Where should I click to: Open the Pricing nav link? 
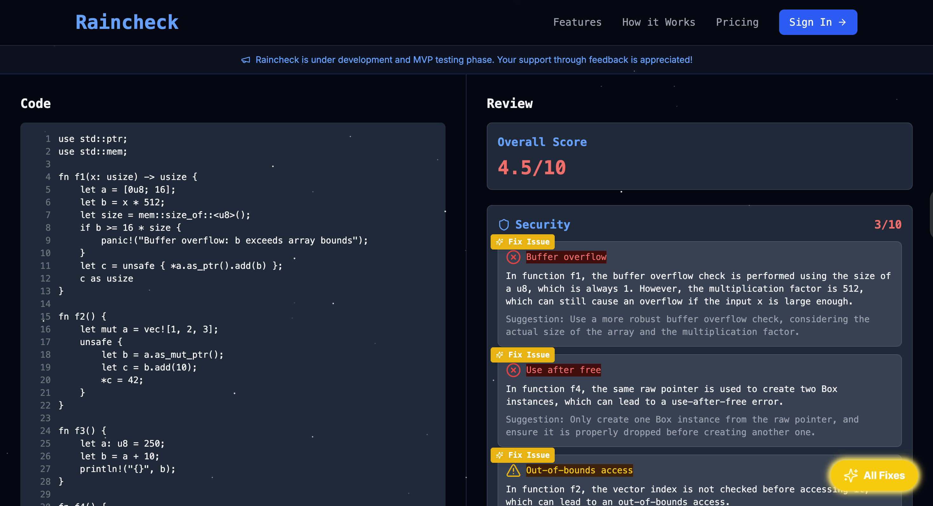pyautogui.click(x=737, y=22)
